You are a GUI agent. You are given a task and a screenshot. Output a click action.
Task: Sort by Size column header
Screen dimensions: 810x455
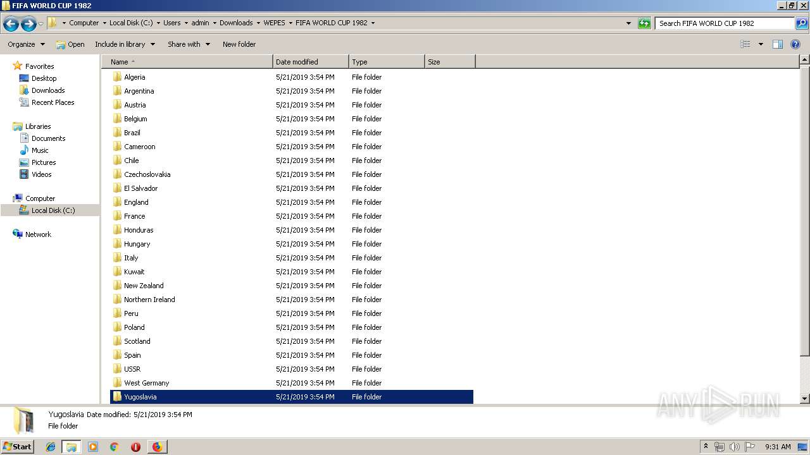click(x=450, y=62)
